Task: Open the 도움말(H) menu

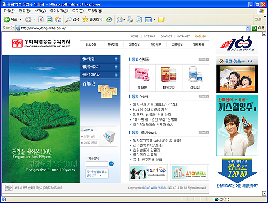Action: click(95, 11)
